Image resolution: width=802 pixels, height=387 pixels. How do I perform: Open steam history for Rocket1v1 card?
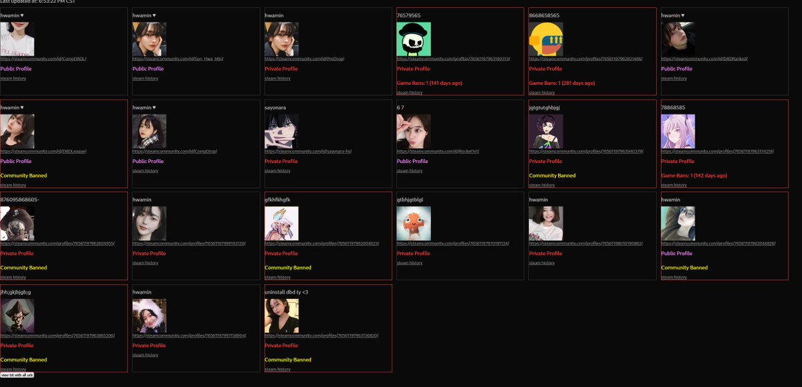click(410, 170)
